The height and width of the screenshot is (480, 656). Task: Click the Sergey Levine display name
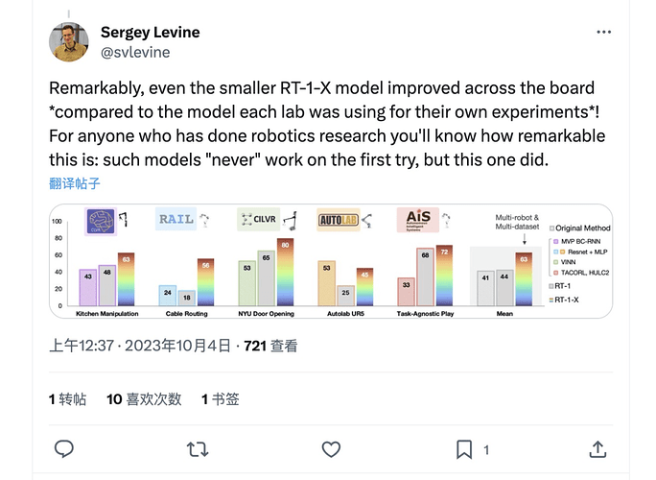(150, 33)
